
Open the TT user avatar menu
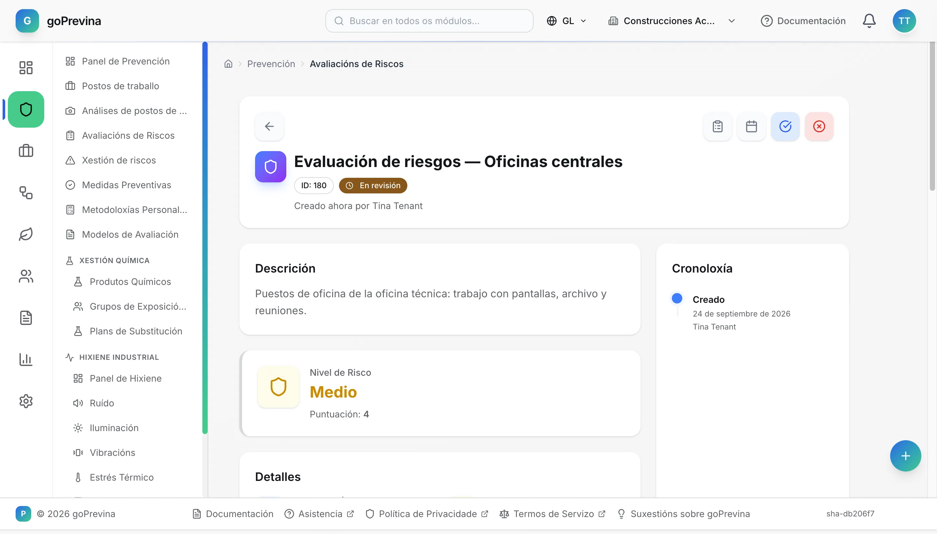(x=904, y=21)
